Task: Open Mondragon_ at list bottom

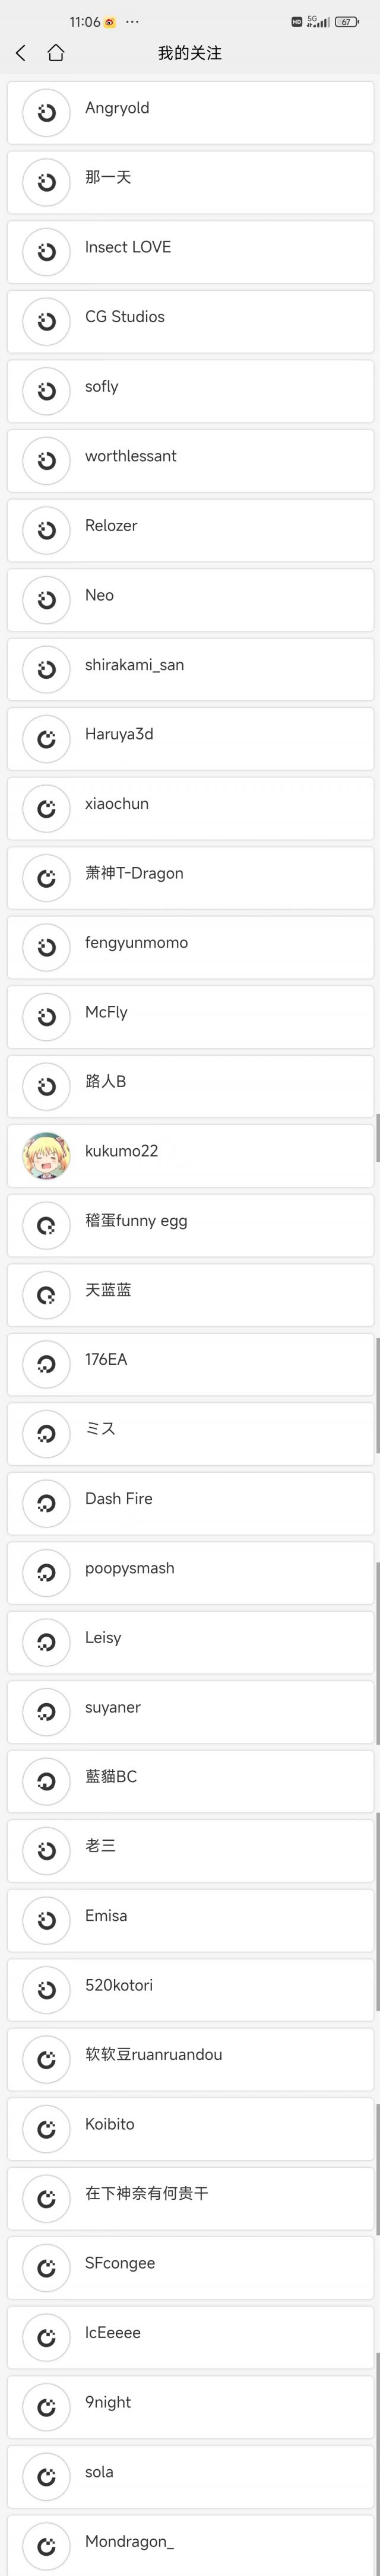Action: pyautogui.click(x=190, y=2544)
